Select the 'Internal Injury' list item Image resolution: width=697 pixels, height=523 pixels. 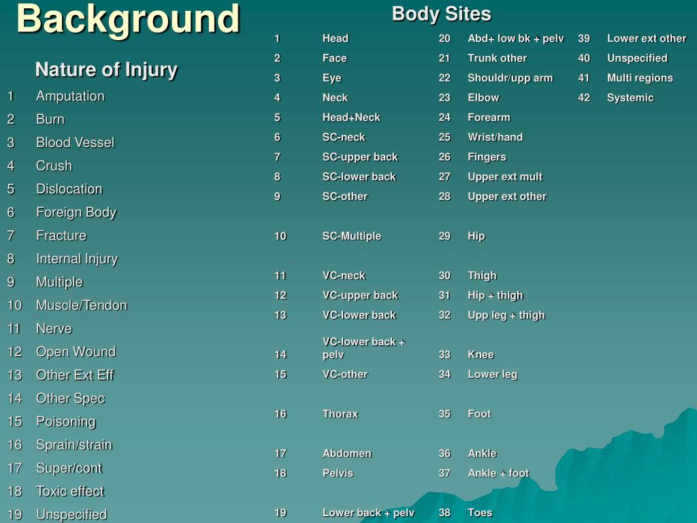(77, 259)
